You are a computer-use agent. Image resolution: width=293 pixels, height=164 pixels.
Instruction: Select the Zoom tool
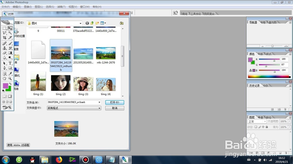coord(10,78)
